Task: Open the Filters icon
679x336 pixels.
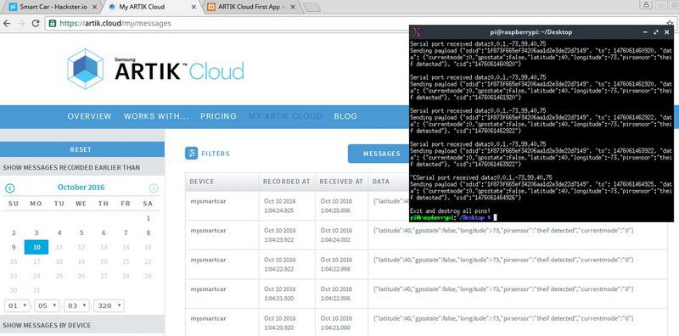Action: pos(191,154)
